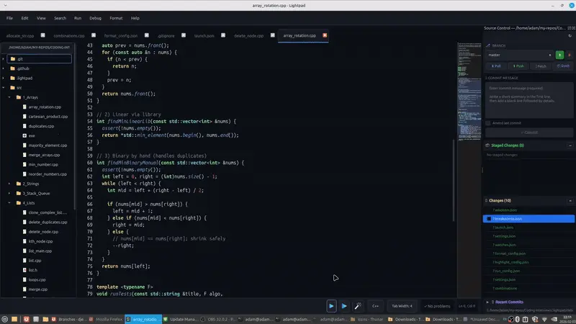Open the Run menu
Screen dimensions: 576x324
78,18
